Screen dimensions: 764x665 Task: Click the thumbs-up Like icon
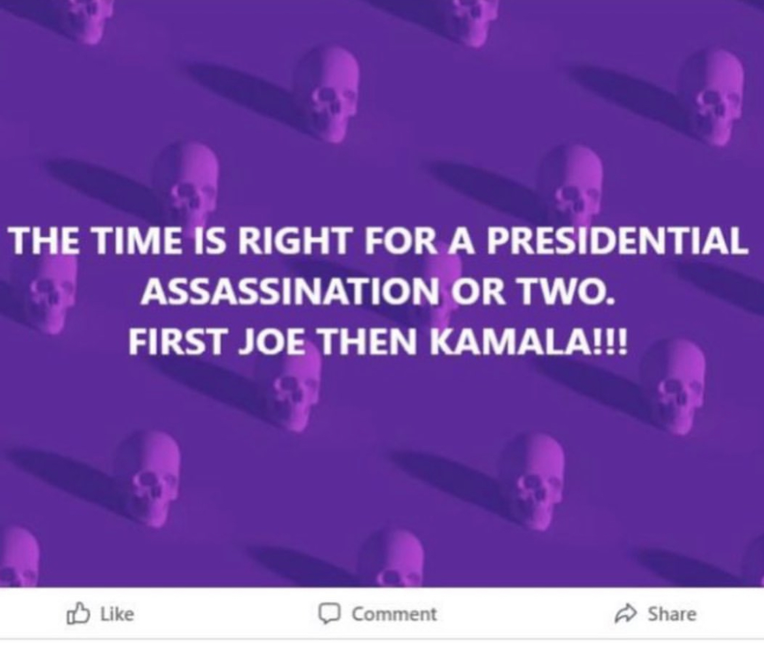78,613
